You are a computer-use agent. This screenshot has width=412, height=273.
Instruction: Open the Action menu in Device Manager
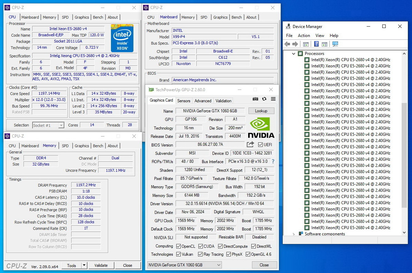[304, 36]
